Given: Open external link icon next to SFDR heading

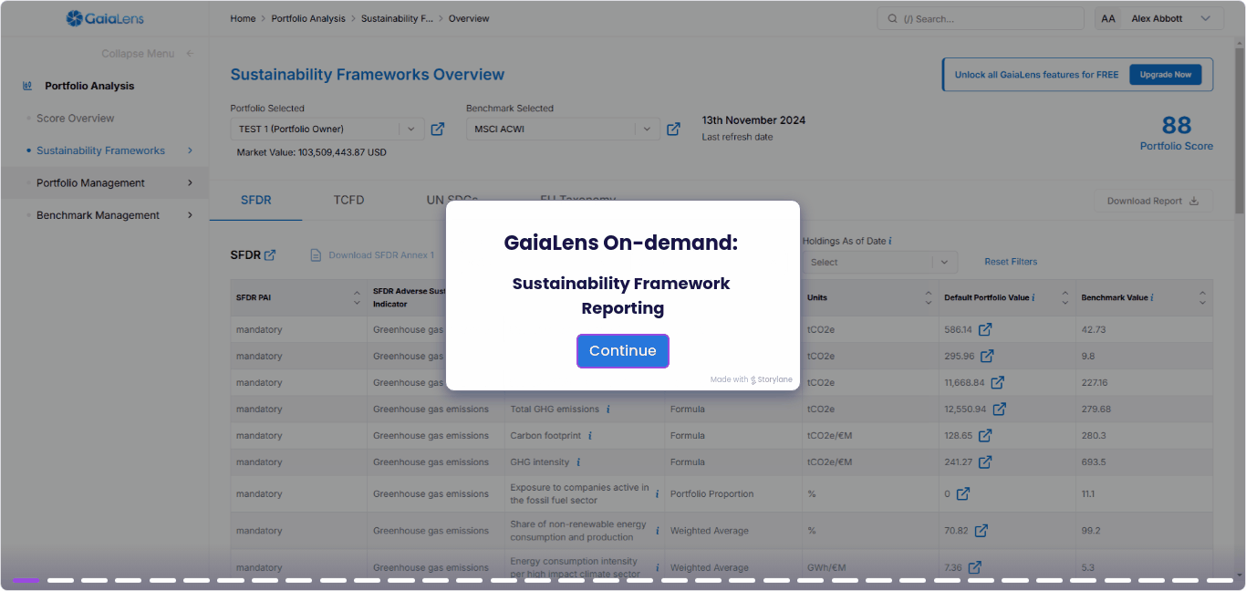Looking at the screenshot, I should coord(270,255).
